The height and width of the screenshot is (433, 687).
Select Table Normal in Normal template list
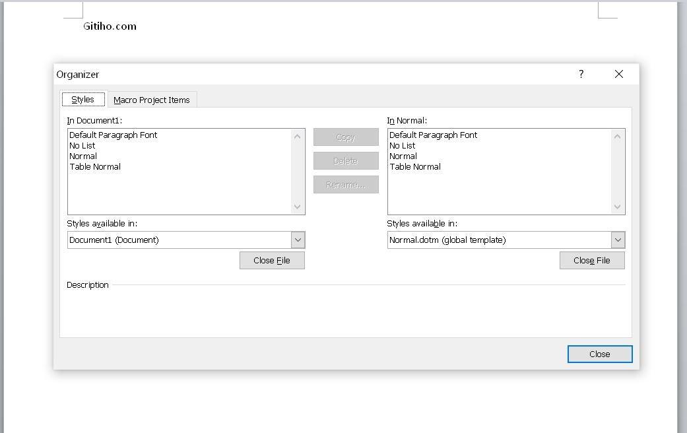(x=415, y=166)
